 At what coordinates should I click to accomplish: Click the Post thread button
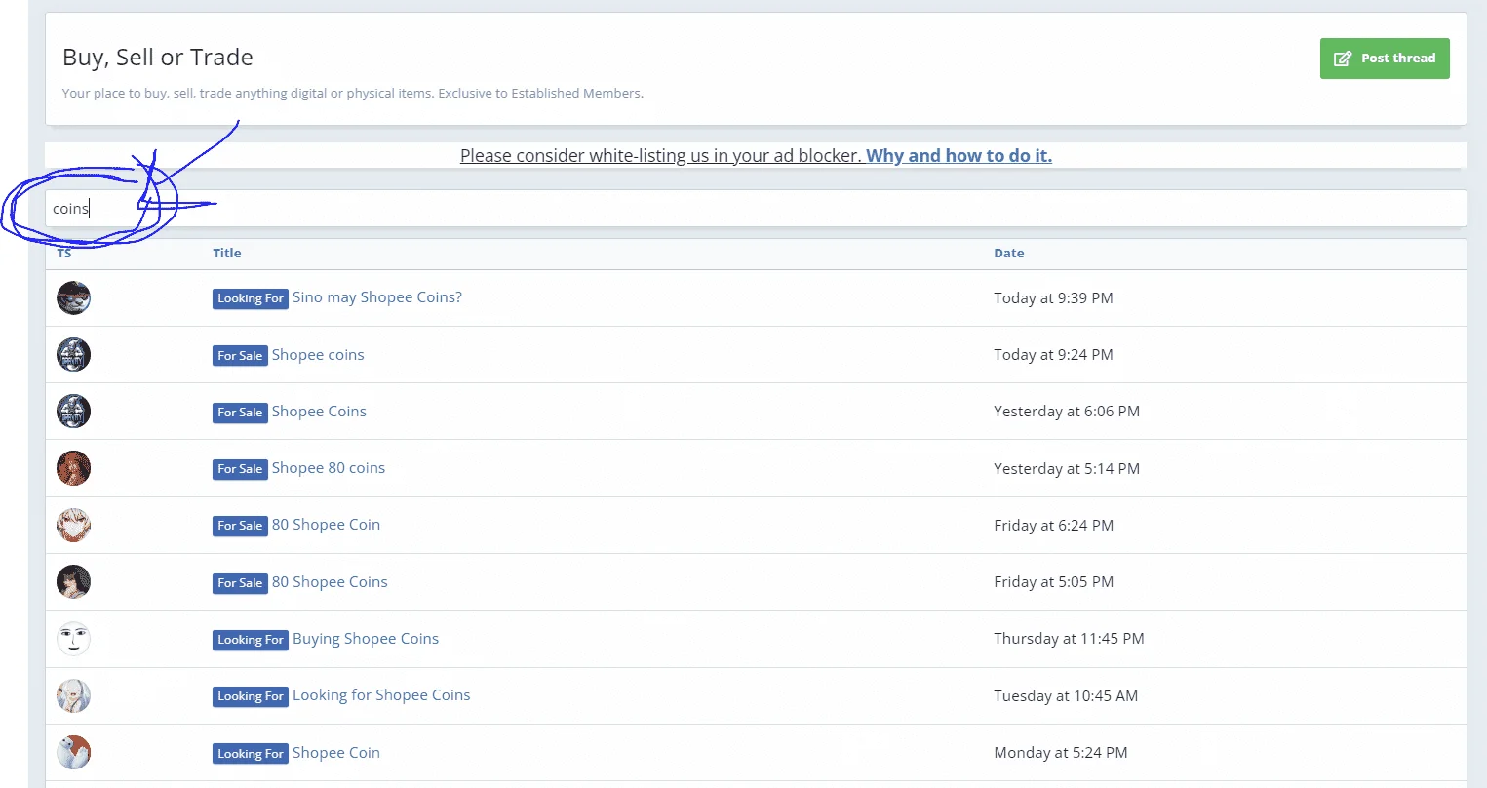tap(1385, 59)
